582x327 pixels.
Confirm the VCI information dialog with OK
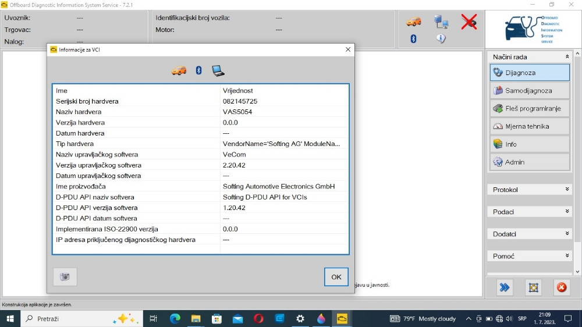(336, 277)
